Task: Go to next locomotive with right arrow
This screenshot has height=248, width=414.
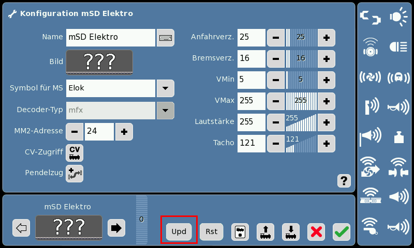Action: pos(116,228)
